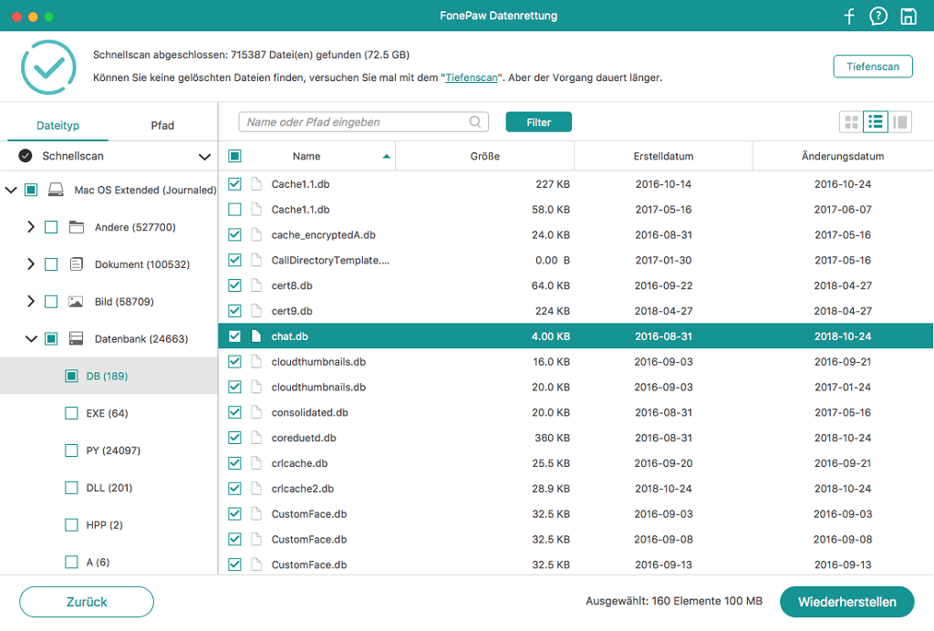Open the Facebook share icon
934x631 pixels.
pos(849,16)
